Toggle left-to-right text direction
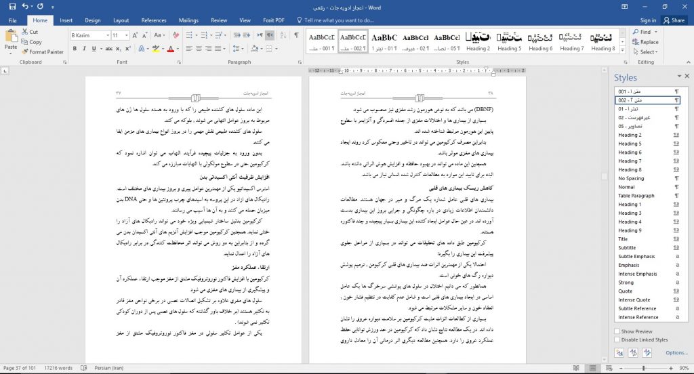Viewport: 694px width, 374px height. tap(260, 35)
